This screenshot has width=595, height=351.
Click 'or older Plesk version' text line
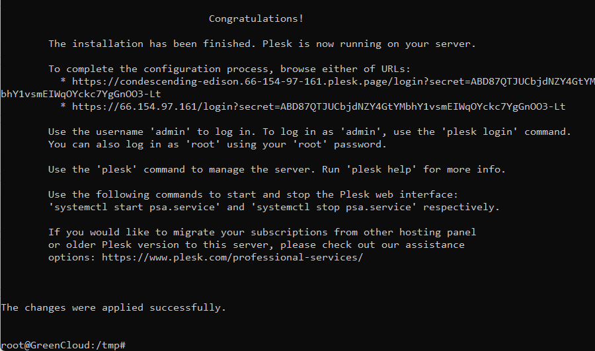(x=256, y=245)
